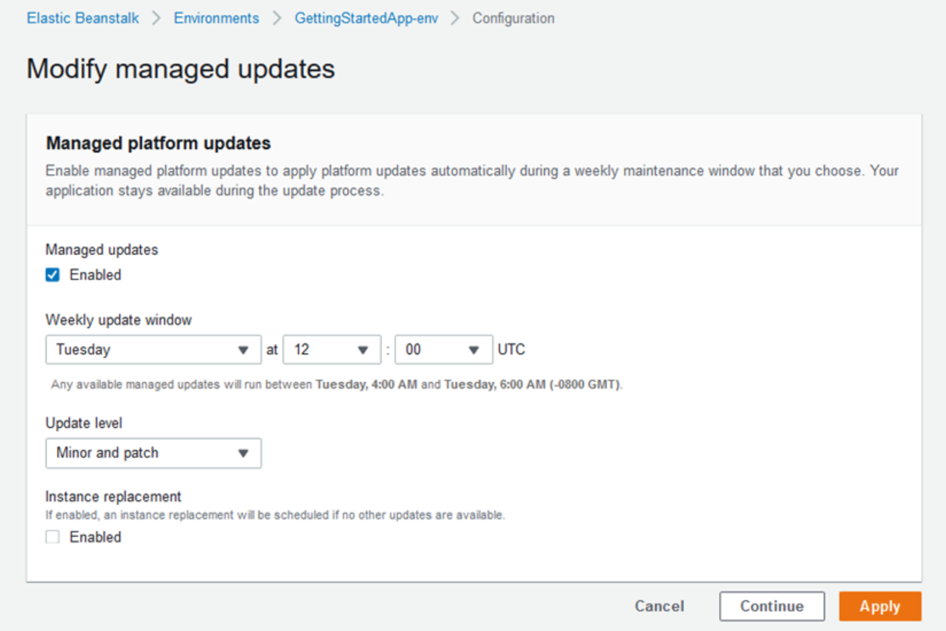Click the breadcrumb chevron after Elastic Beanstalk
Screen dimensions: 946x631
(x=156, y=19)
